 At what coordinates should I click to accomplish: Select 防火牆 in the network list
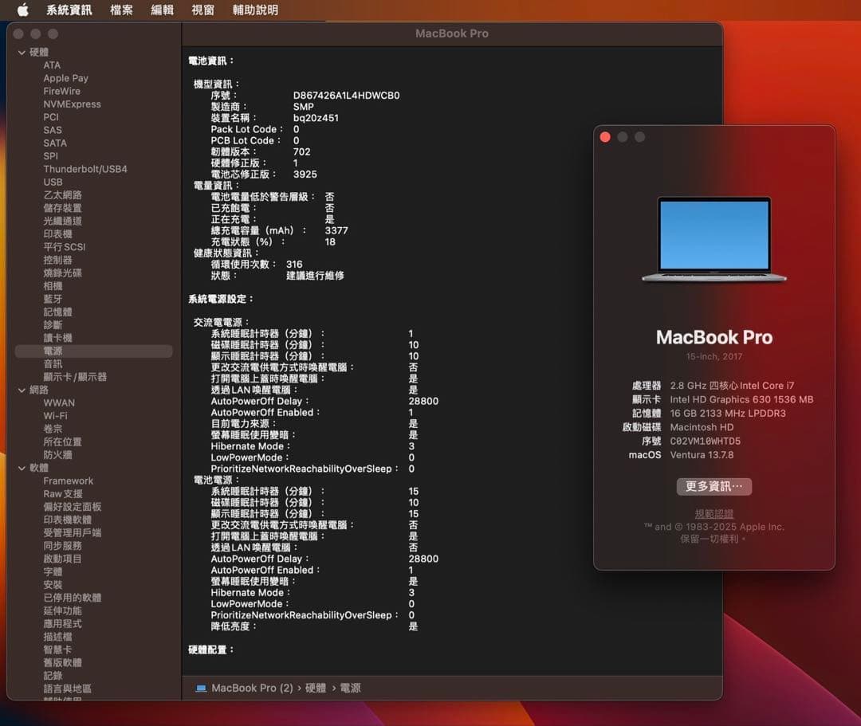click(x=57, y=455)
